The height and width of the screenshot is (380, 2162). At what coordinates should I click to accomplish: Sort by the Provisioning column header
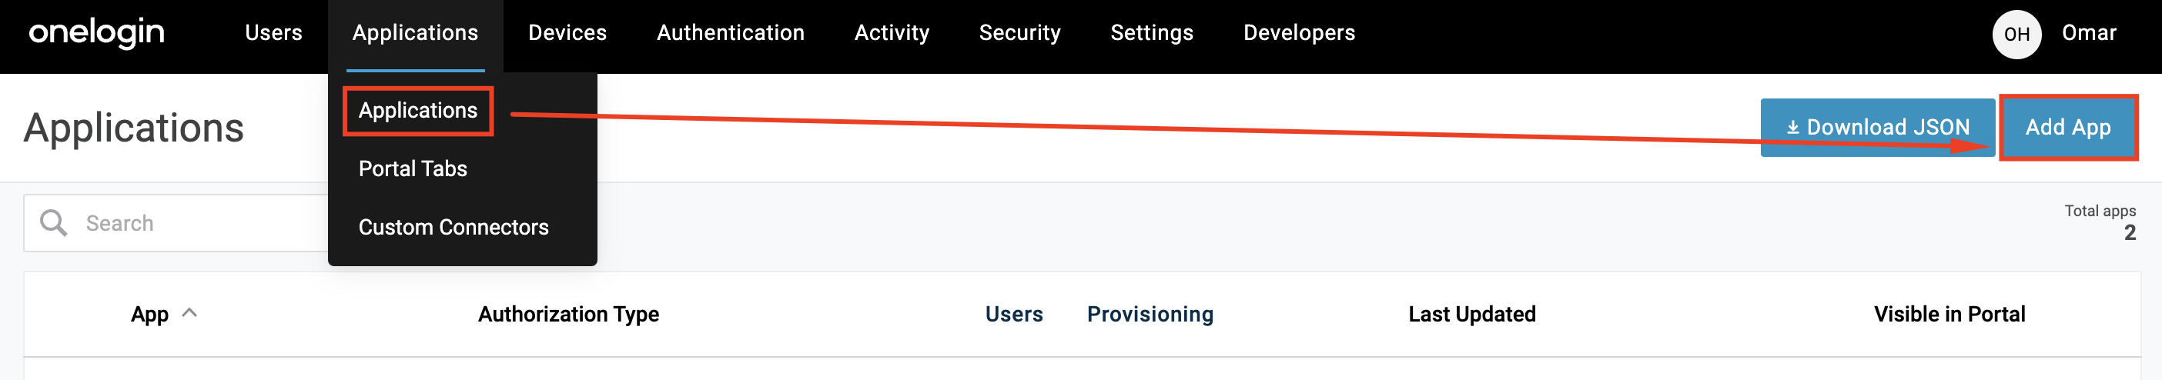click(1149, 315)
